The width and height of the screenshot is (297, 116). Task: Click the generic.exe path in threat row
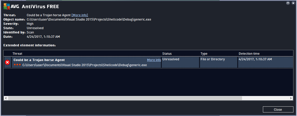tap(85, 65)
